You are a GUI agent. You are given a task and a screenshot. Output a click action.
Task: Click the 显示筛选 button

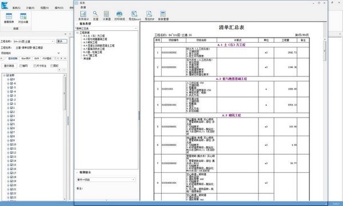coord(9,66)
